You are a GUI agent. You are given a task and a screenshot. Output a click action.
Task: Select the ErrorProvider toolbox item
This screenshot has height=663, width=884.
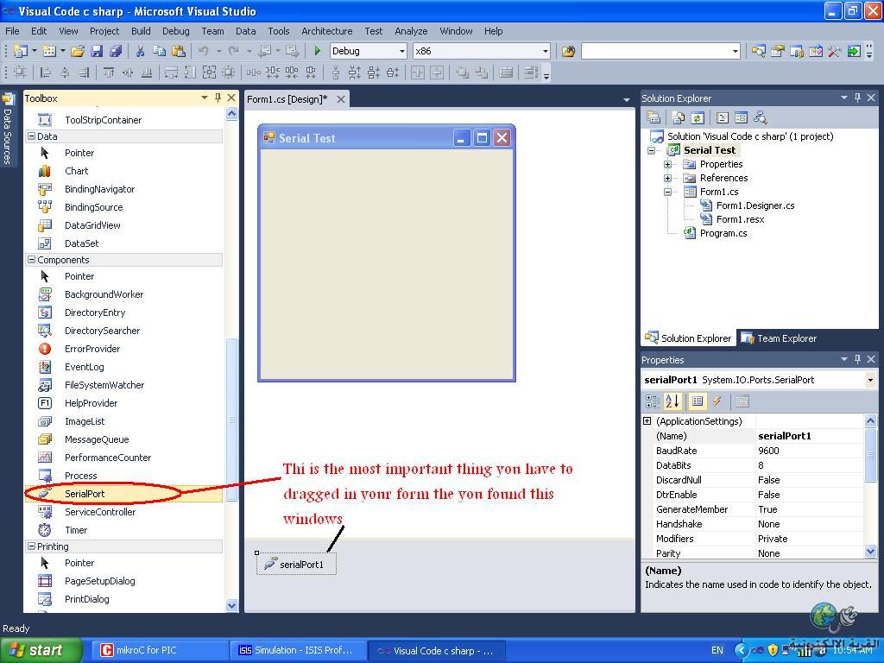tap(124, 349)
